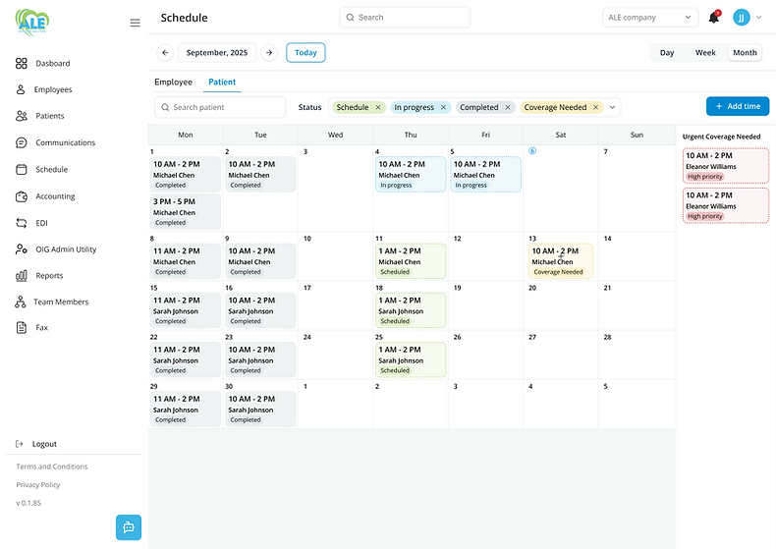Open Sept 13 Coverage Needed shift
The height and width of the screenshot is (549, 776).
pos(561,260)
